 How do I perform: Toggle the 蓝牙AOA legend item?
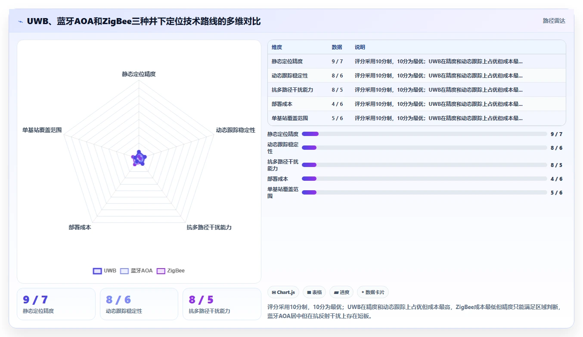(136, 271)
